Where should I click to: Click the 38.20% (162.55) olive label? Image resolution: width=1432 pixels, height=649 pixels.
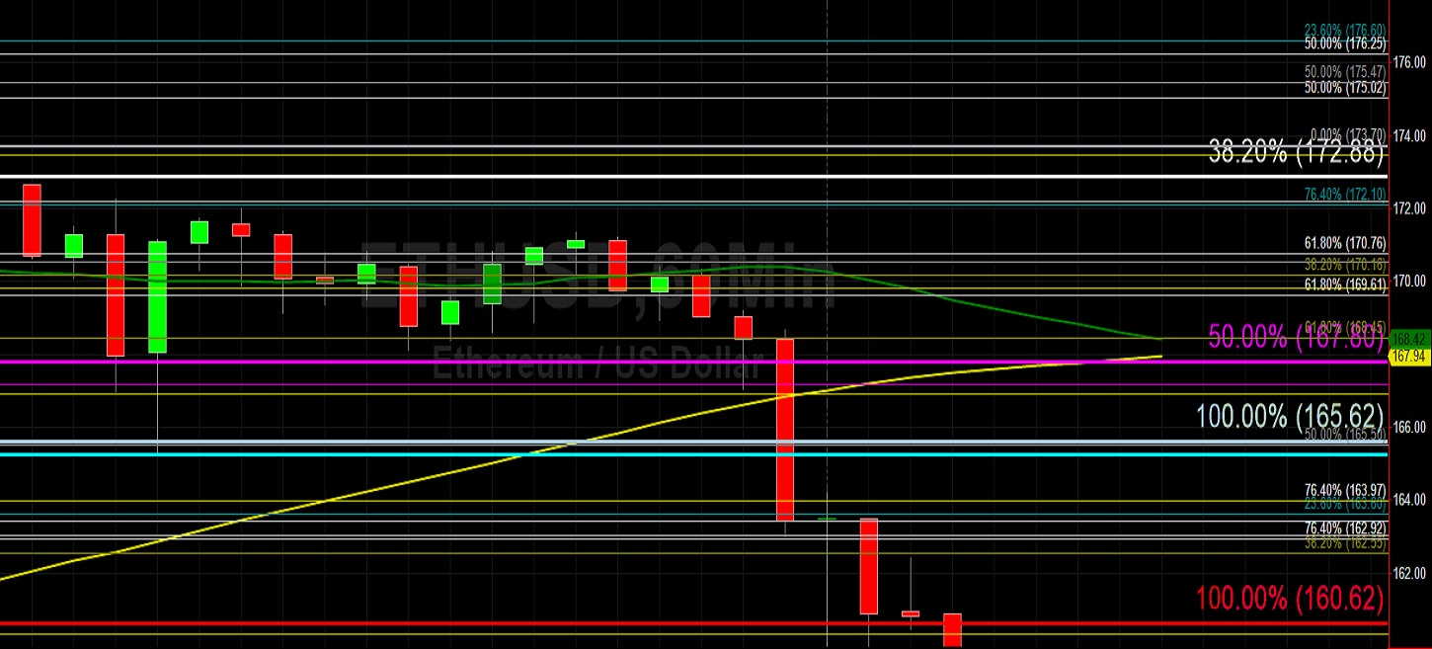[x=1345, y=542]
